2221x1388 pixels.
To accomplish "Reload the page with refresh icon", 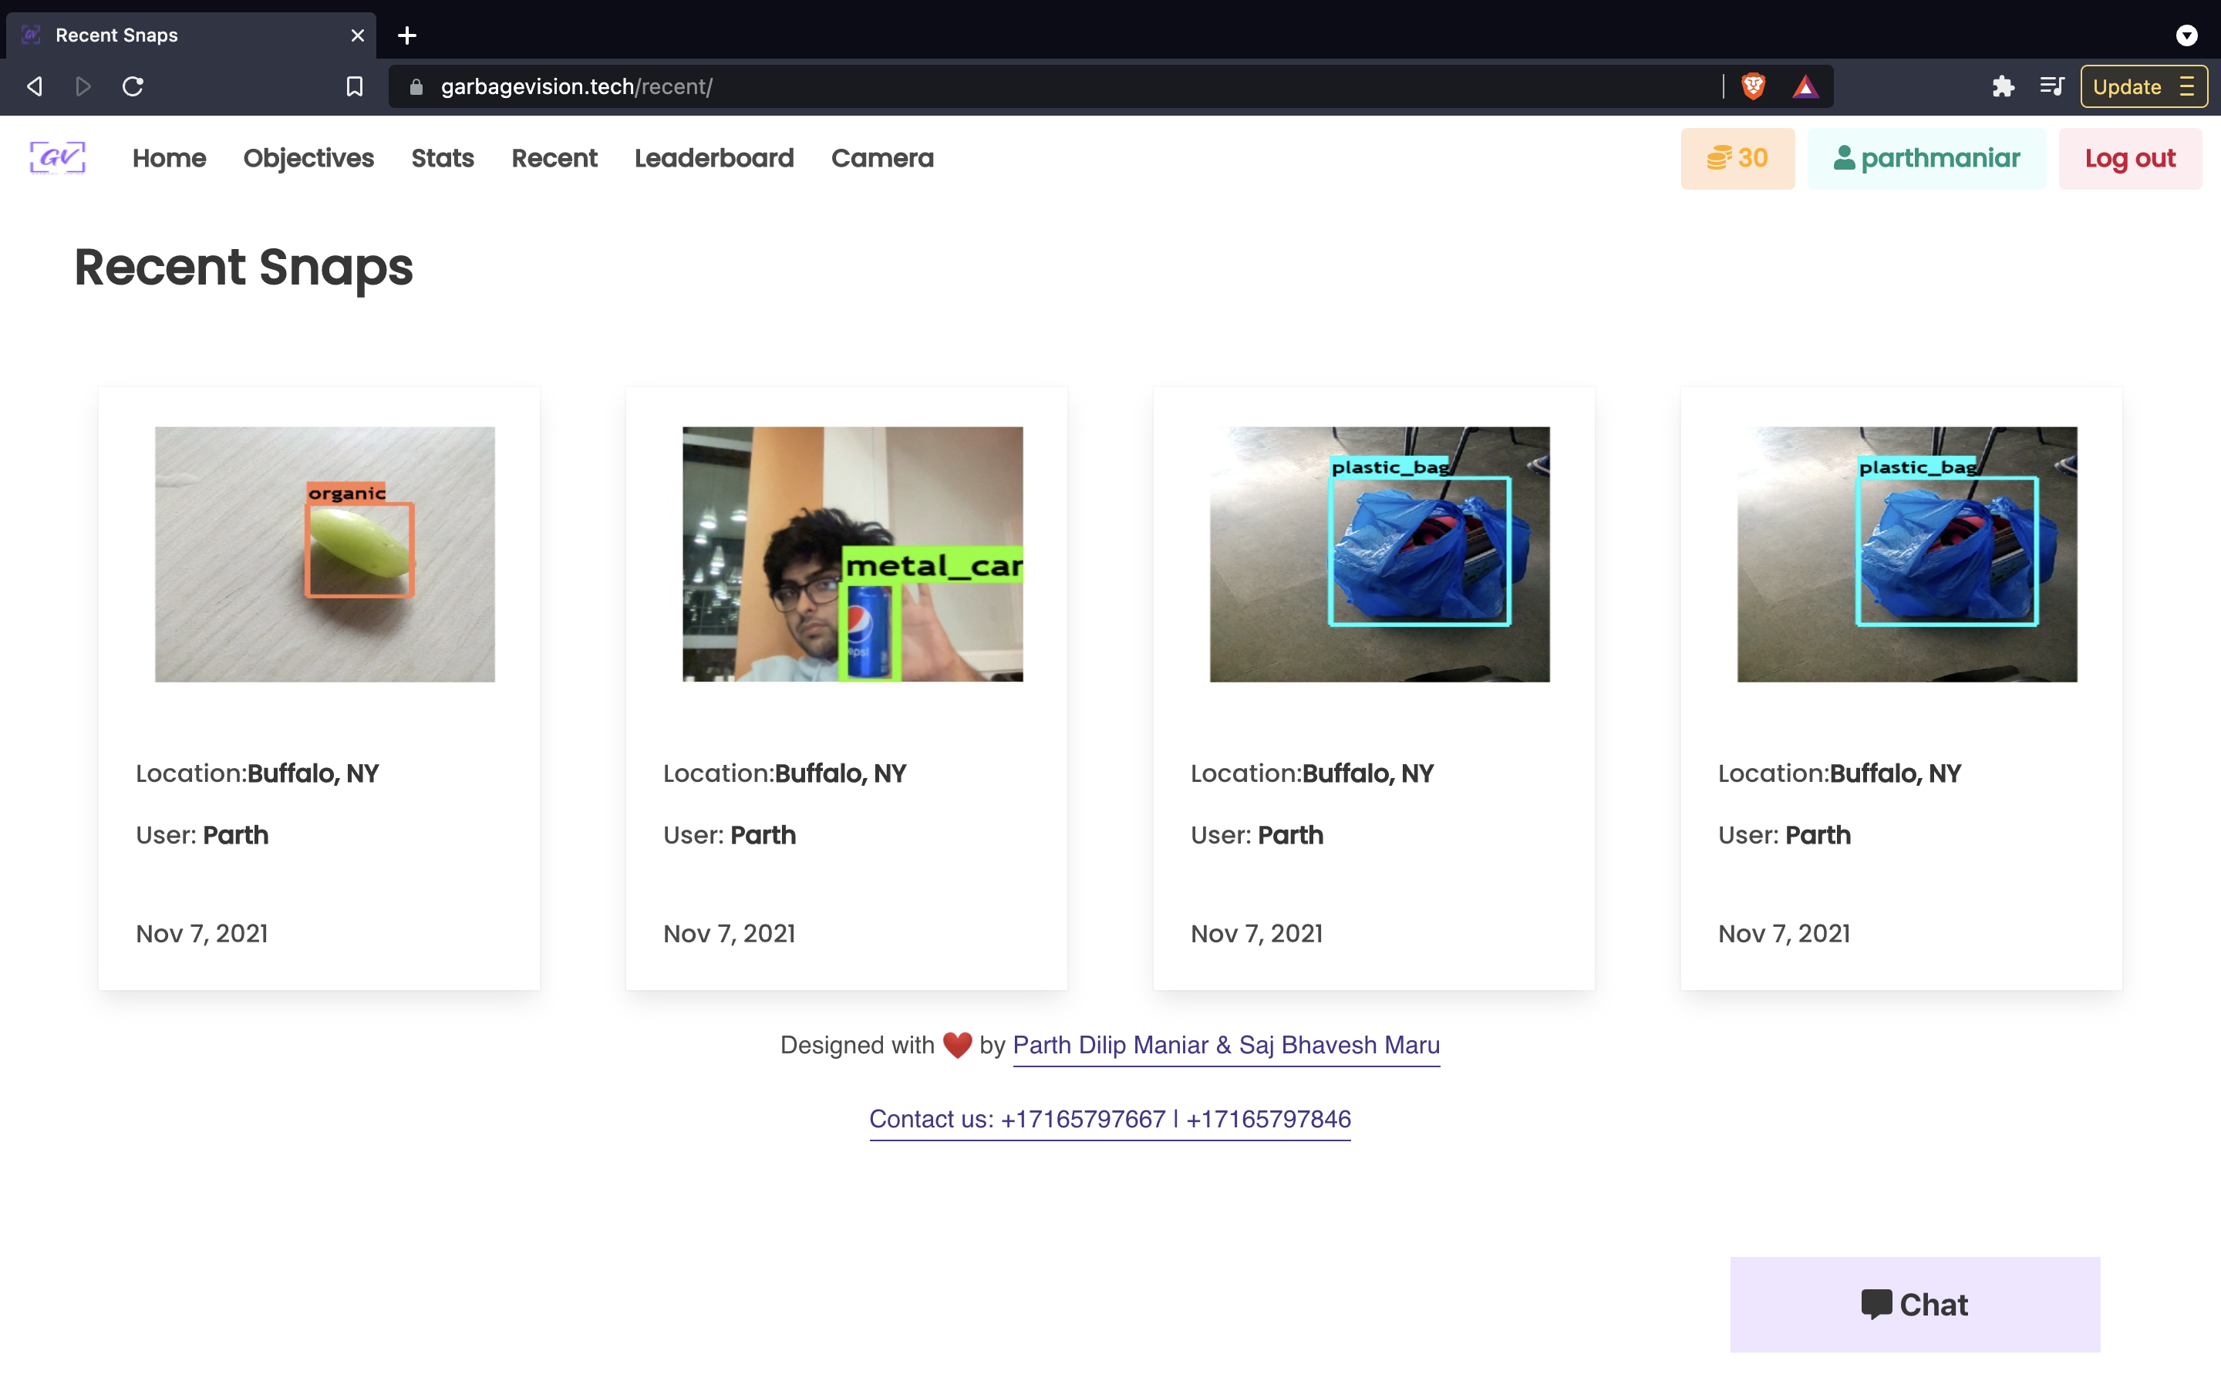I will [133, 86].
